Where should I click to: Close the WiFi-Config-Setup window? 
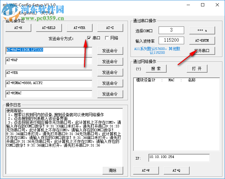217,5
